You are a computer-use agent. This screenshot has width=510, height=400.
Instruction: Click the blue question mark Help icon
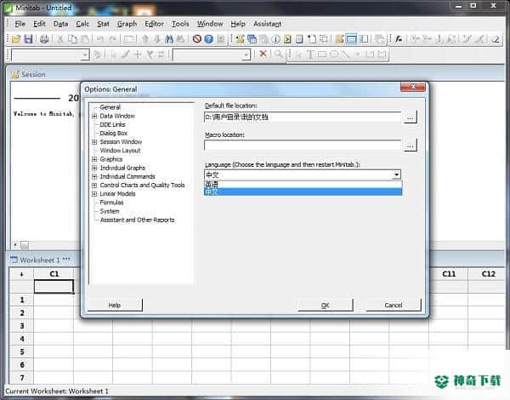[x=209, y=39]
